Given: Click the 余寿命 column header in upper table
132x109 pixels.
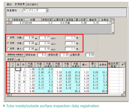Looking at the screenshot, I should coord(105,20).
